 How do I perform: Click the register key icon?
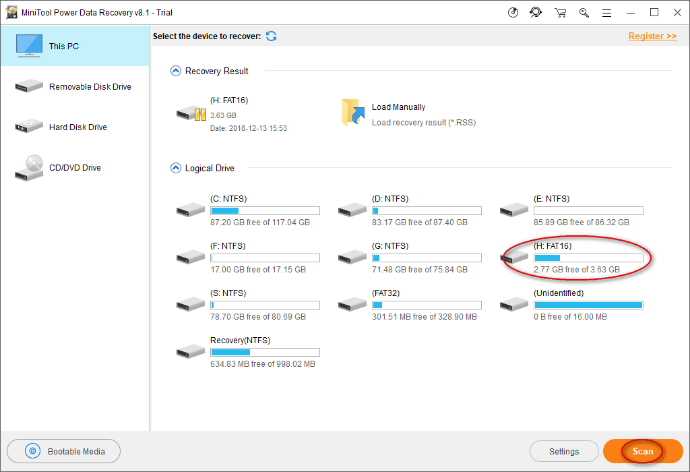click(584, 13)
